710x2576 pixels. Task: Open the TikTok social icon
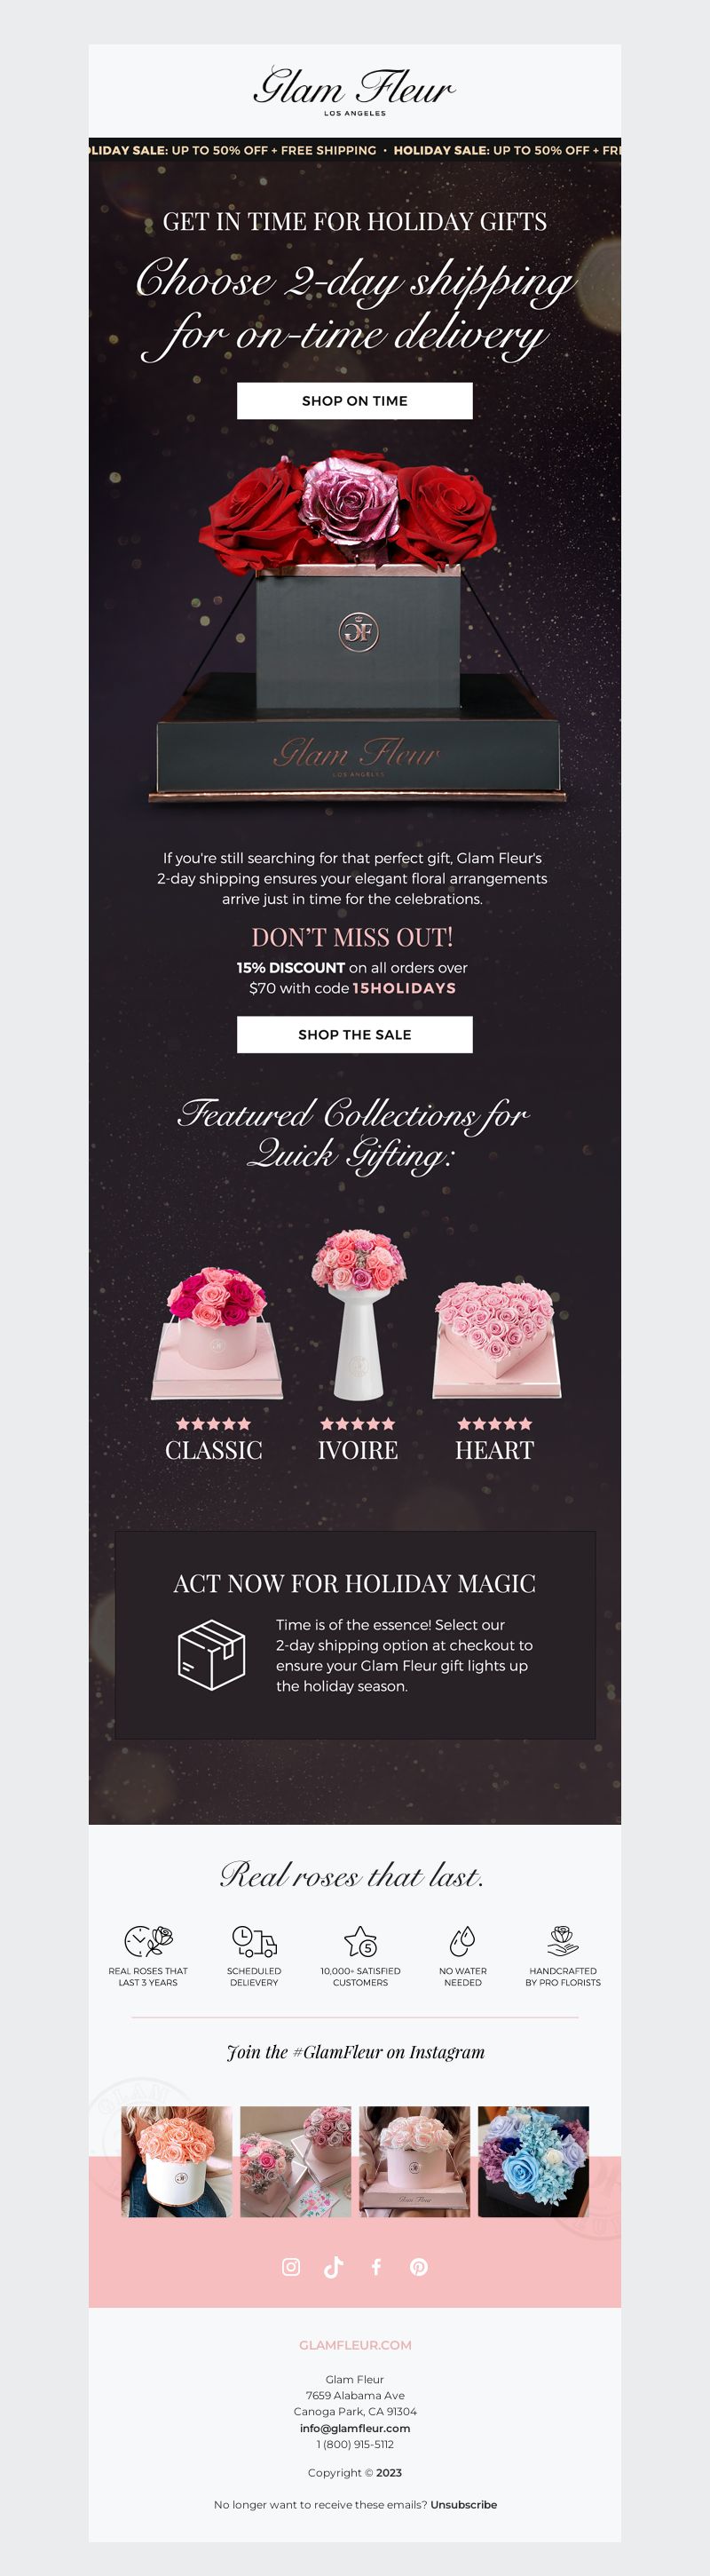pos(334,2266)
